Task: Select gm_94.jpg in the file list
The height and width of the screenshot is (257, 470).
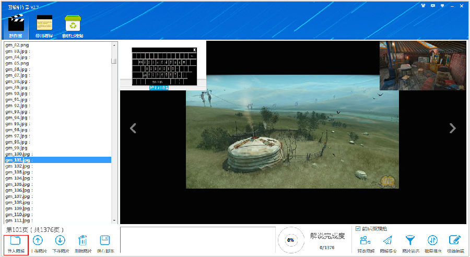Action: tap(17, 118)
